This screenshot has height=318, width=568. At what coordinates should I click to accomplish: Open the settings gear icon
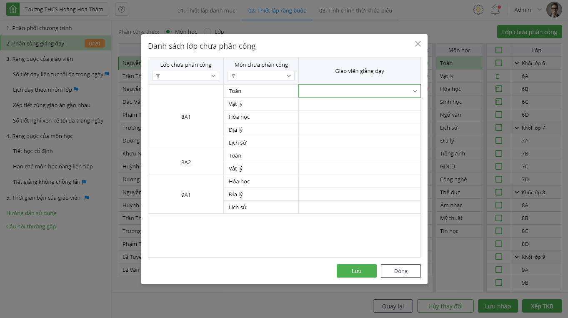[x=478, y=10]
